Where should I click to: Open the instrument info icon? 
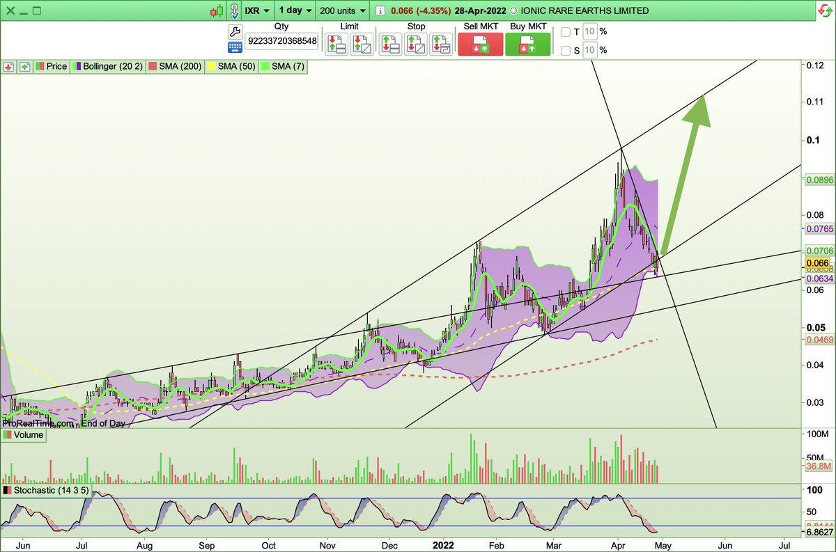tap(380, 11)
